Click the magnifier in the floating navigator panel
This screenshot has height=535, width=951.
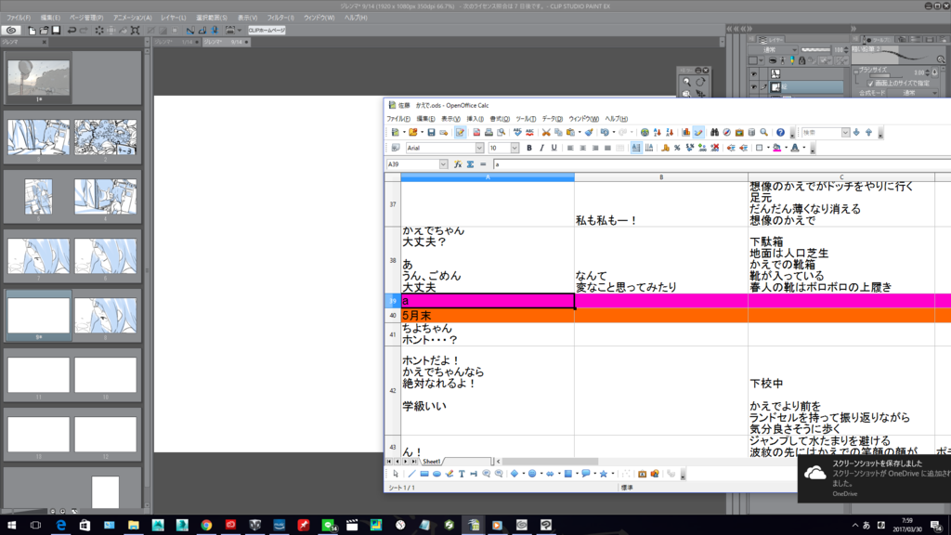point(686,82)
